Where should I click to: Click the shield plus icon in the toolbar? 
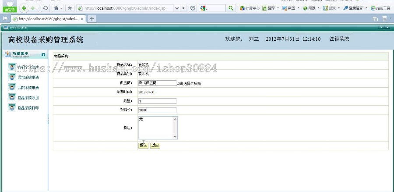click(x=193, y=8)
